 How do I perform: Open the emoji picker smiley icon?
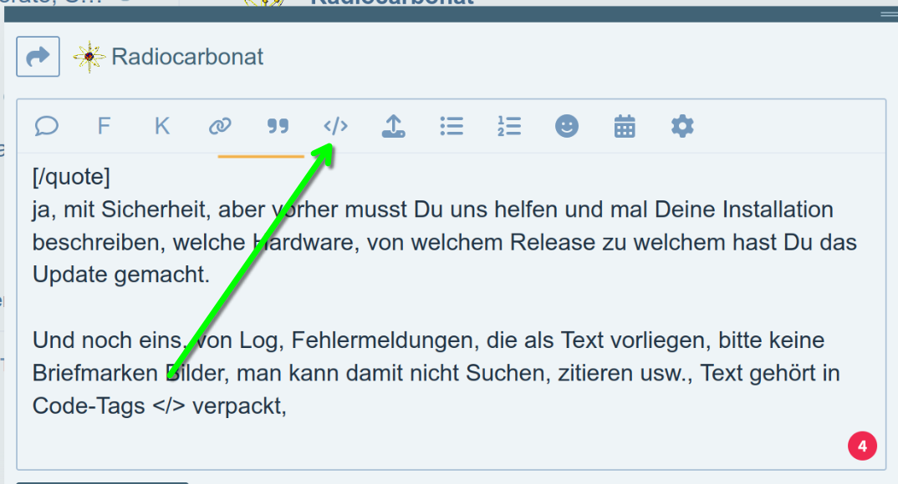[567, 126]
